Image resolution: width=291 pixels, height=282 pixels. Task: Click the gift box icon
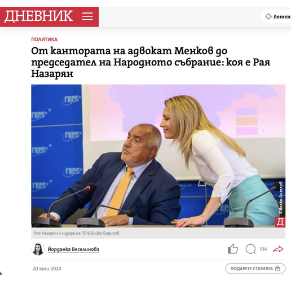[x=277, y=268]
